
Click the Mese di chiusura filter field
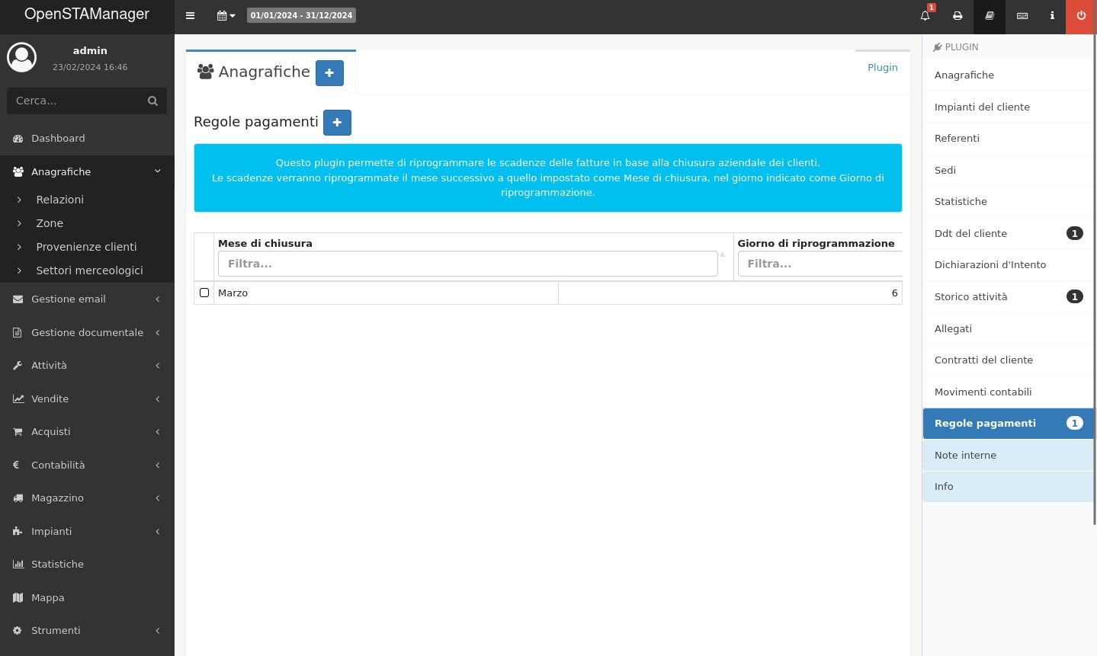(x=467, y=264)
